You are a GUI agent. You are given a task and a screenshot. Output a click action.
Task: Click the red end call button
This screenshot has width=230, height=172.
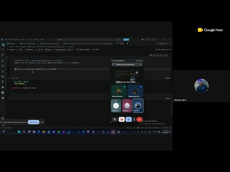click(x=139, y=119)
